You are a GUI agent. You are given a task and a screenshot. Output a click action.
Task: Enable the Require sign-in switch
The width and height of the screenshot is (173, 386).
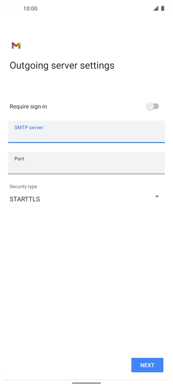152,107
